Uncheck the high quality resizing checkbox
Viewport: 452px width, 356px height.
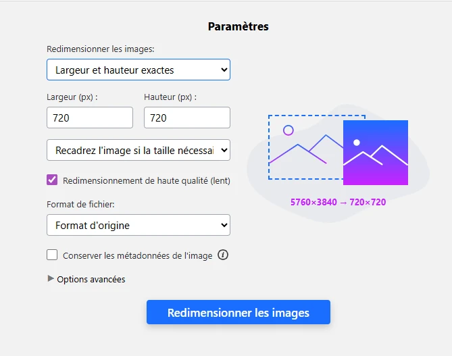[x=52, y=180]
